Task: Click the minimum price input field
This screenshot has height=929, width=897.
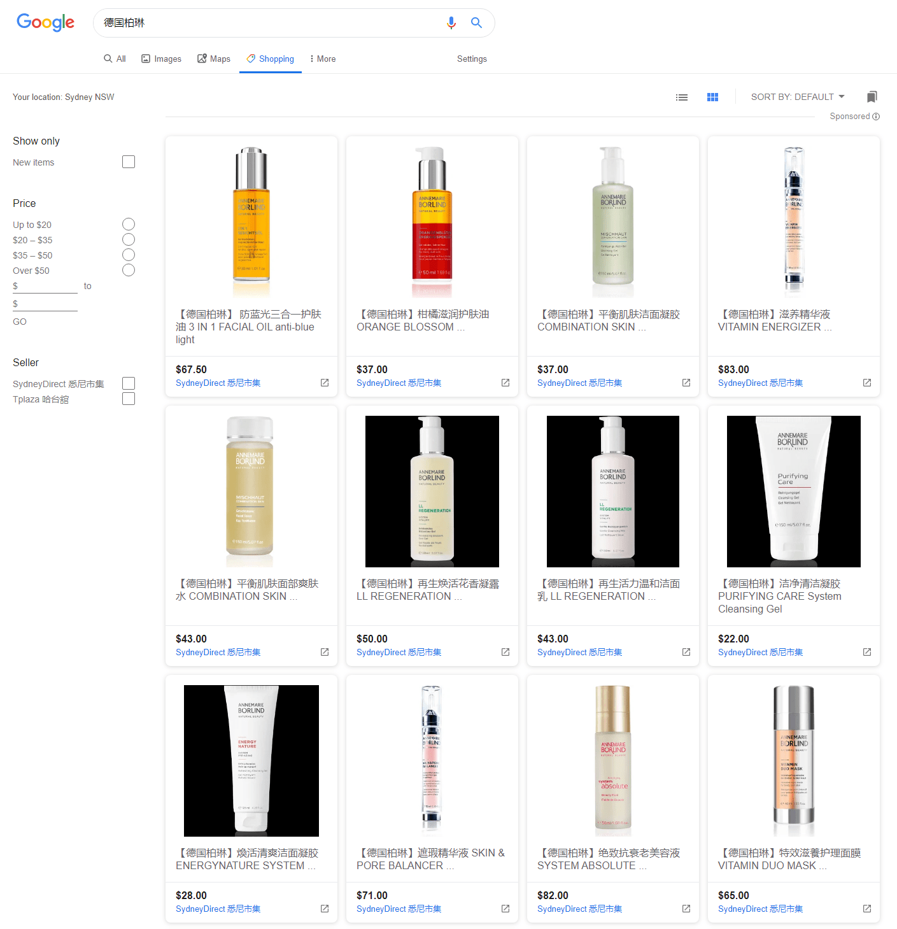Action: (45, 286)
